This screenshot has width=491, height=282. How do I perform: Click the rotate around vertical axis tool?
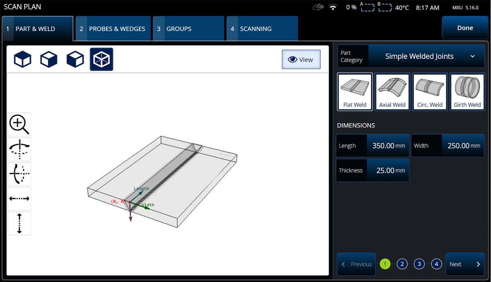pyautogui.click(x=19, y=149)
